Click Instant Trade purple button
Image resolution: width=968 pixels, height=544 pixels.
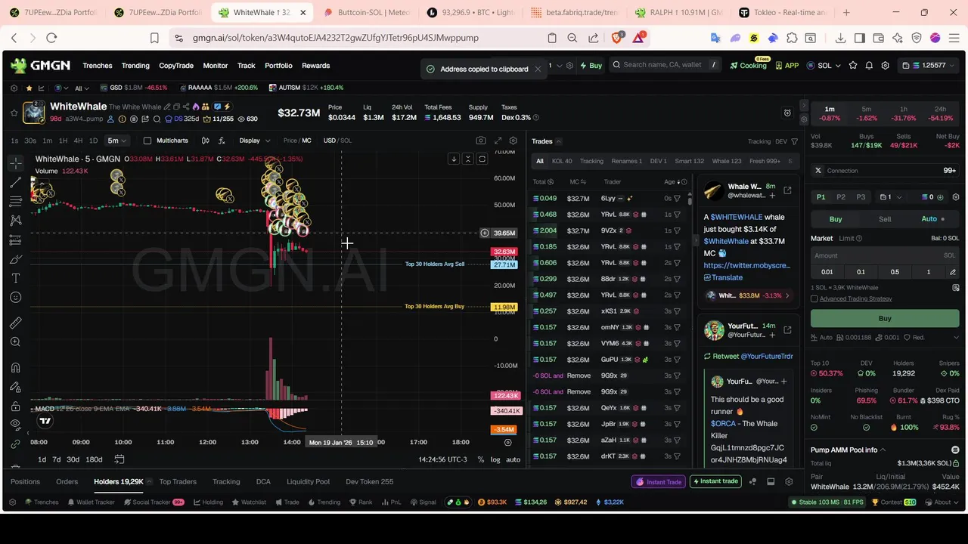[659, 481]
